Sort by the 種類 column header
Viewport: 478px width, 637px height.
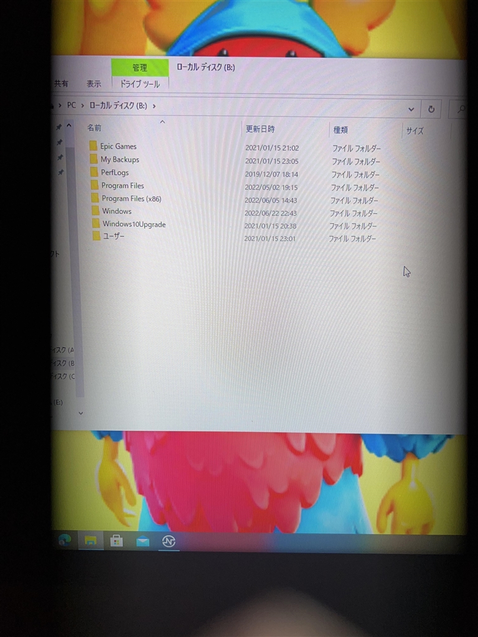[x=340, y=130]
